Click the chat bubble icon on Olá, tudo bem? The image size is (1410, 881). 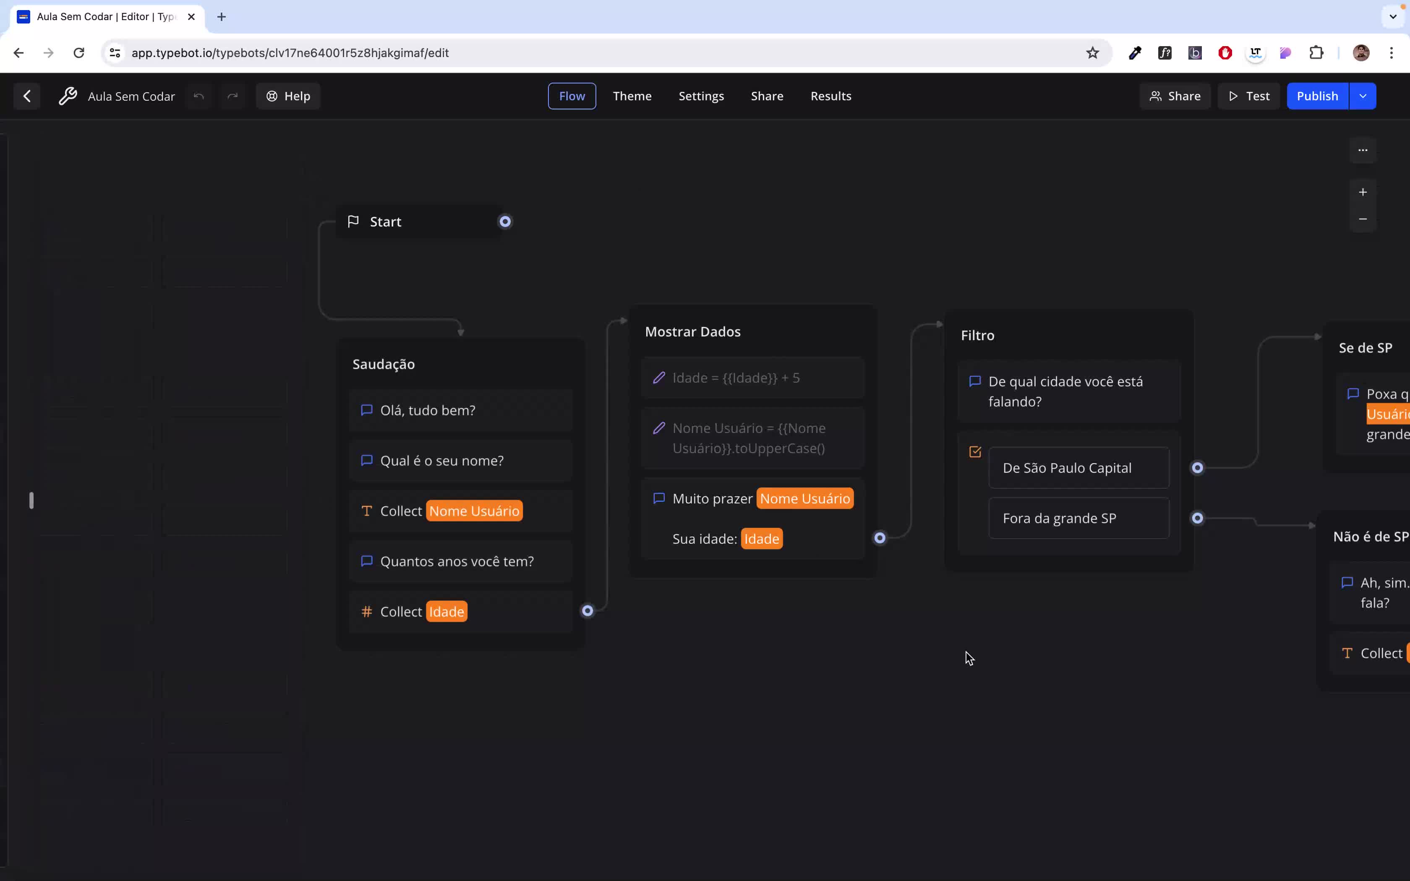click(x=366, y=409)
